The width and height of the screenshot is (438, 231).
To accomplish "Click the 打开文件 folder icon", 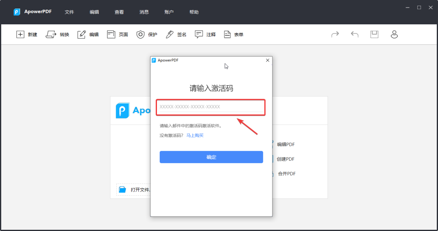I will (122, 189).
